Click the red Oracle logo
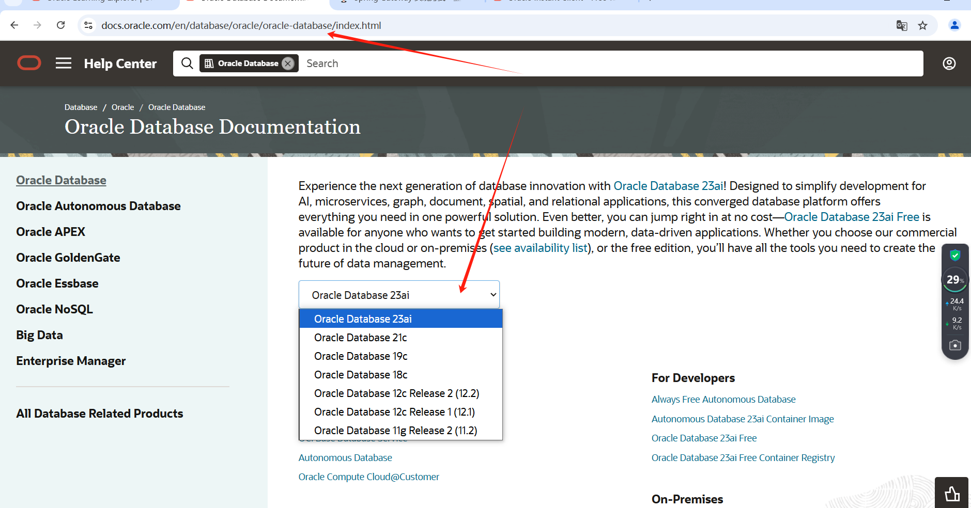This screenshot has height=508, width=971. pos(29,63)
